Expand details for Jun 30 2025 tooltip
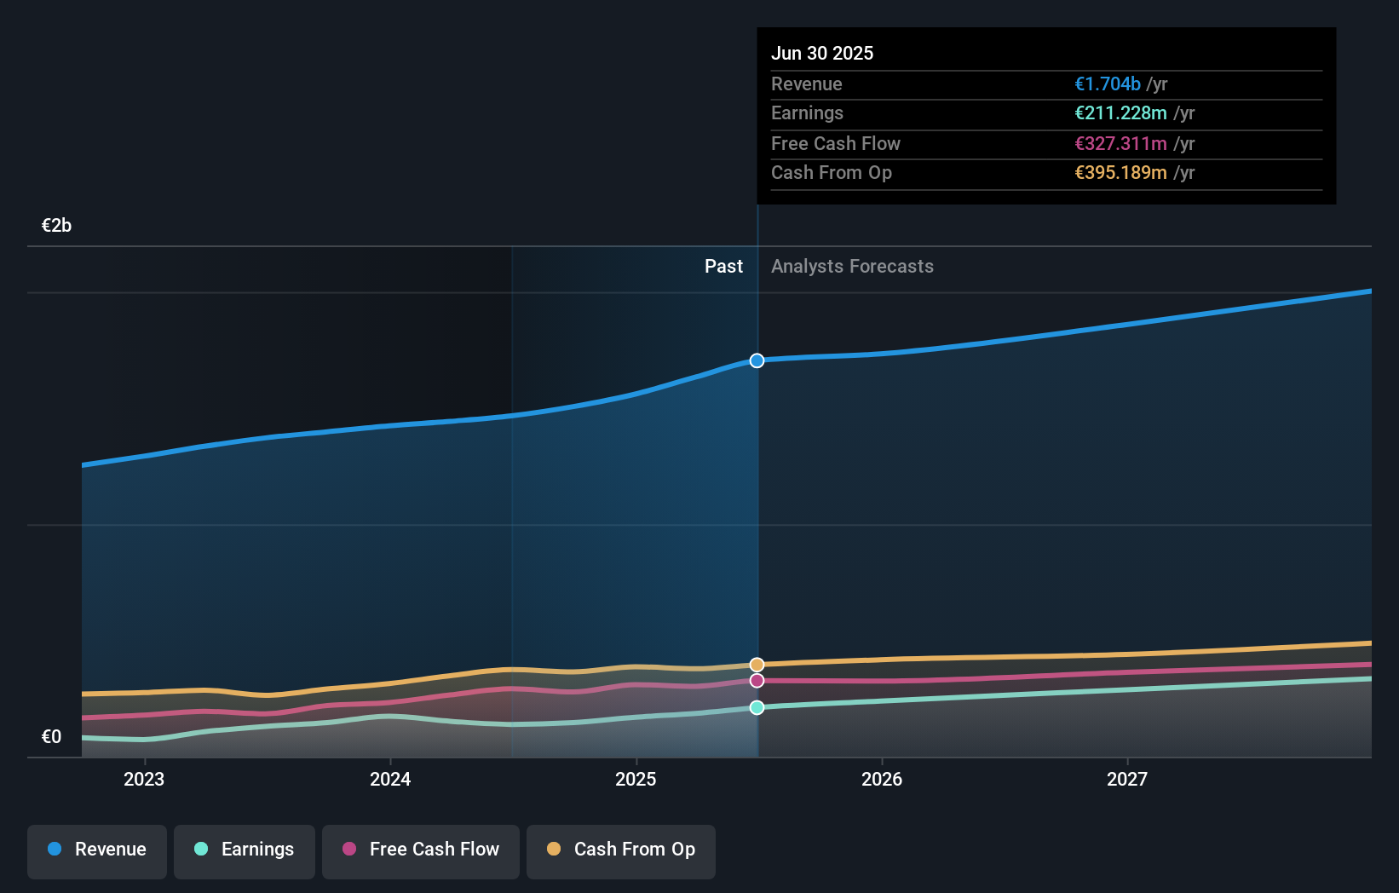This screenshot has height=893, width=1399. click(822, 53)
